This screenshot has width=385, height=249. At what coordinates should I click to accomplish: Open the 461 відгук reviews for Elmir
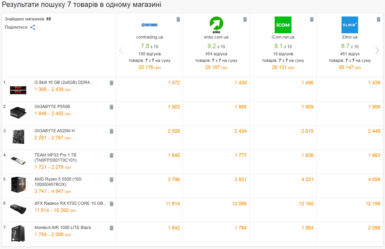(x=350, y=54)
